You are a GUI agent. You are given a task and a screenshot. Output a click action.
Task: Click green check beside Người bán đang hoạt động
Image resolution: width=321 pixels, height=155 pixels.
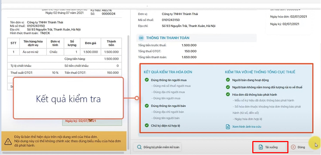(228, 80)
